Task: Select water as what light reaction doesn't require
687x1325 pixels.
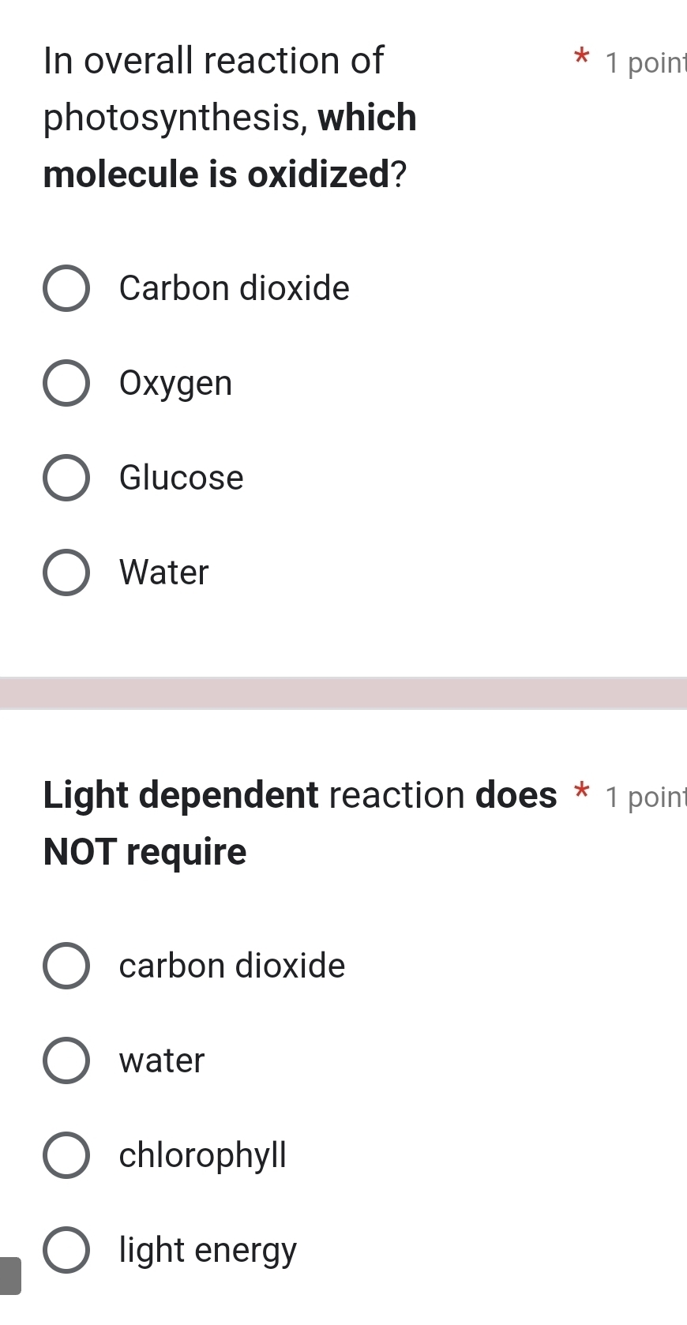Action: 66,1060
